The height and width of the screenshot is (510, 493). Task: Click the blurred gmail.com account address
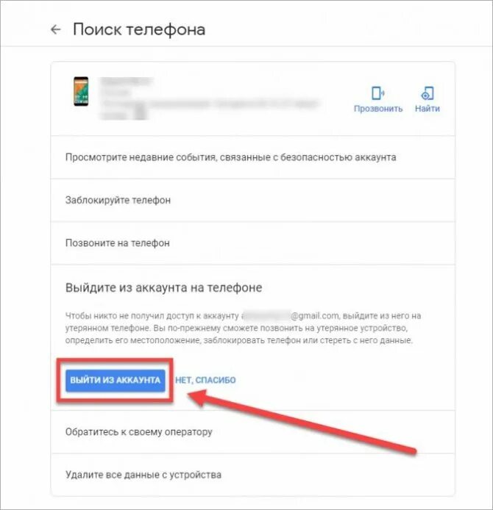pos(290,316)
